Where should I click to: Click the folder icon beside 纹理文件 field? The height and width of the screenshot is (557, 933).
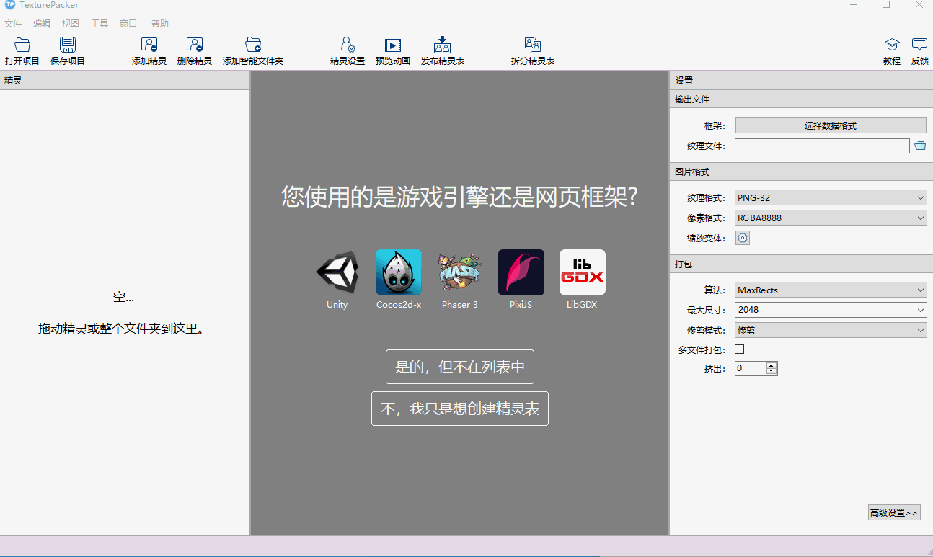pos(920,146)
